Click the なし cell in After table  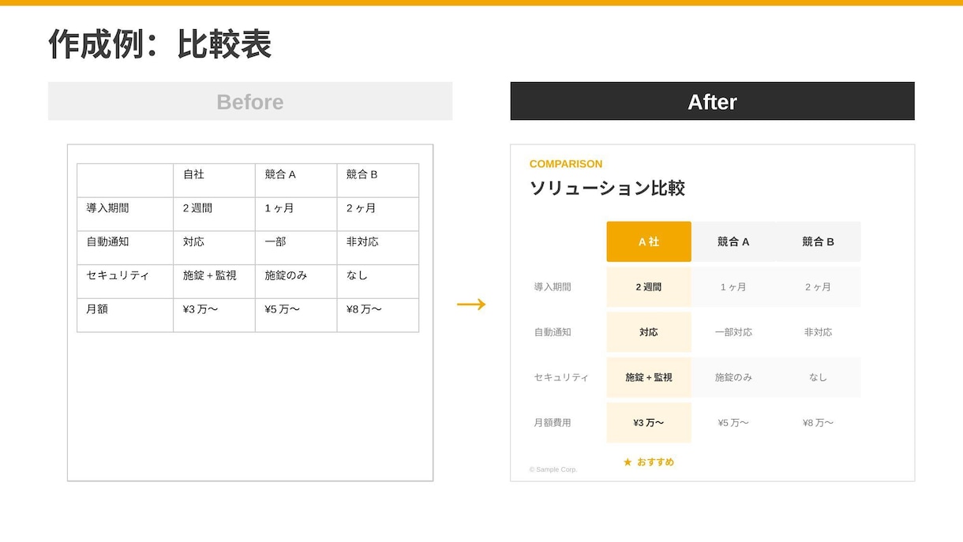coord(818,377)
